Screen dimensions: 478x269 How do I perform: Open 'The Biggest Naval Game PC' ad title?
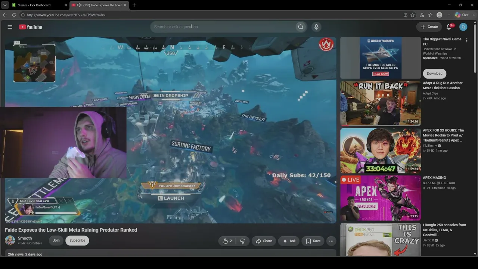point(442,41)
